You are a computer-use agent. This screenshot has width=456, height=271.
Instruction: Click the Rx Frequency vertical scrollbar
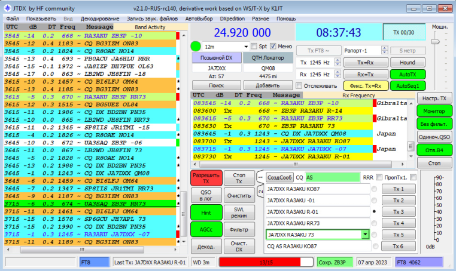click(x=411, y=130)
